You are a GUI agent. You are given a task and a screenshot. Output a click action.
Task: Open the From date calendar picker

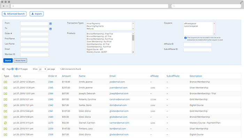coord(51,24)
